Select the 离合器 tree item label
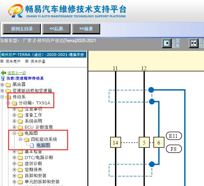 tap(19, 84)
